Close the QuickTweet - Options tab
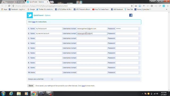This screenshot has height=96, width=170. [48, 2]
